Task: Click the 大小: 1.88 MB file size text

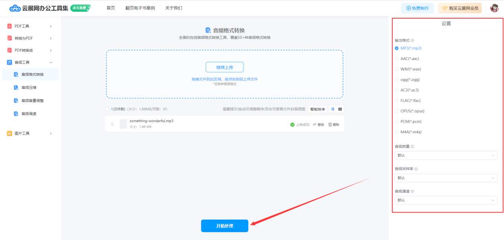Action: pos(140,127)
